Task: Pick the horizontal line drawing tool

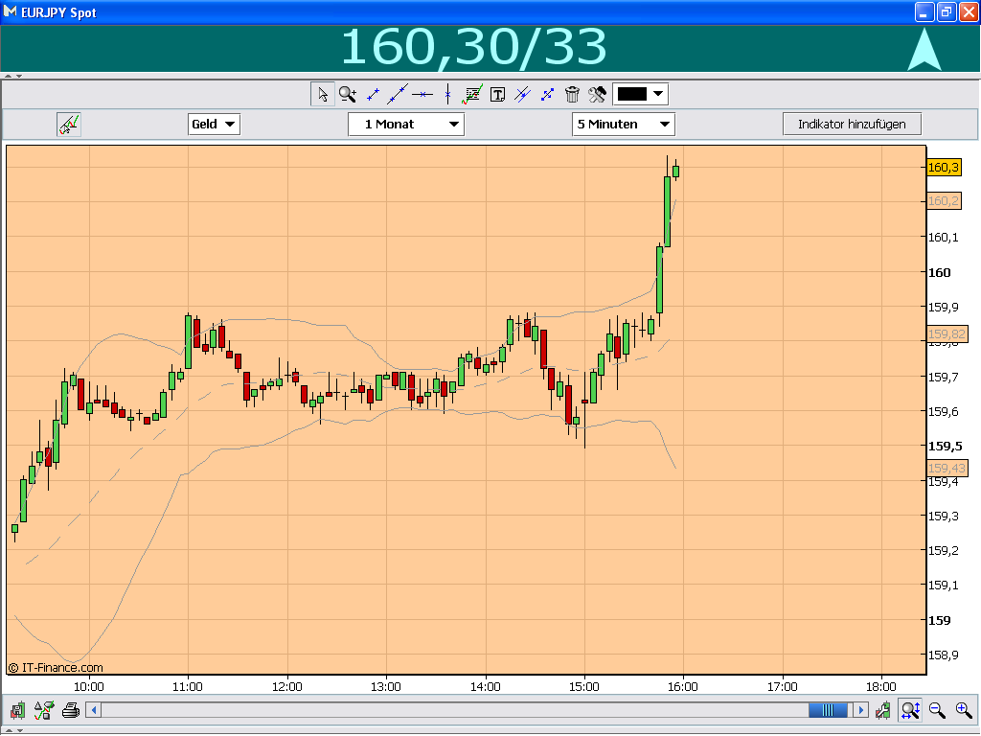Action: click(422, 94)
